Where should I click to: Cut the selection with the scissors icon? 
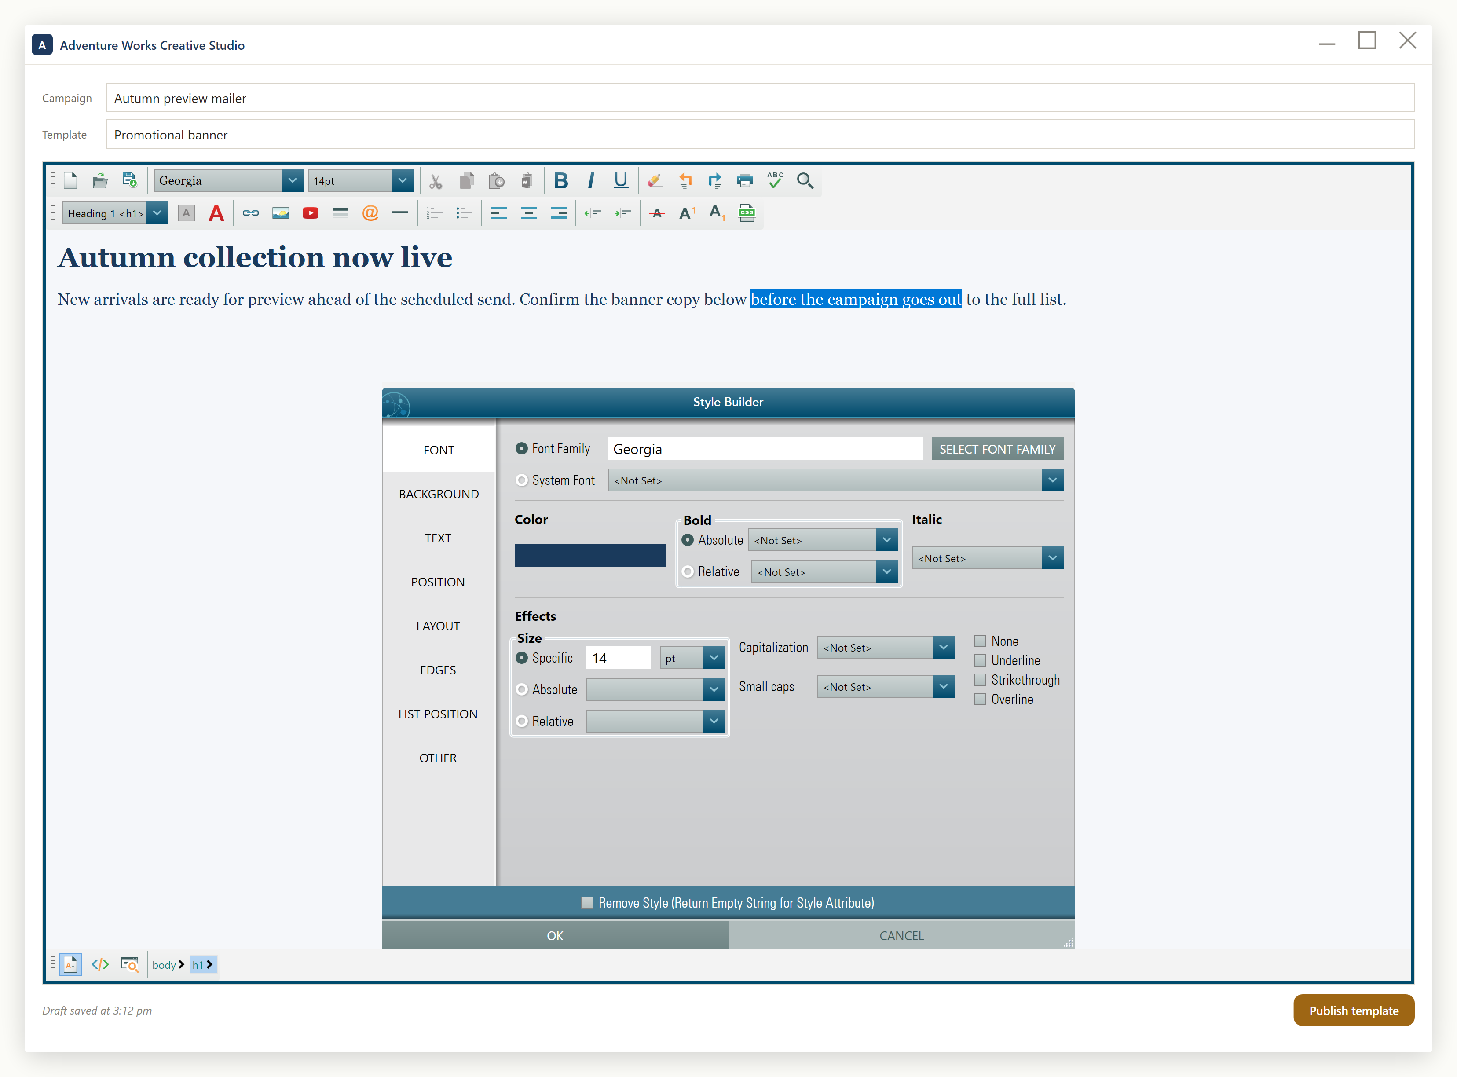tap(436, 180)
